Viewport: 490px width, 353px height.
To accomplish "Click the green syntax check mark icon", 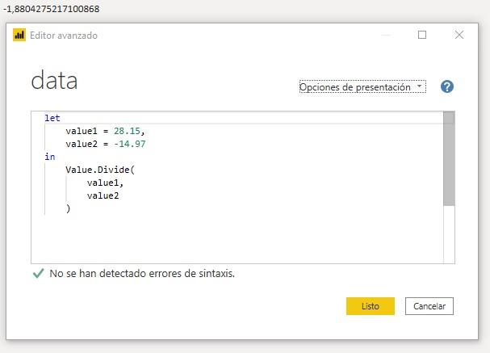I will [x=37, y=274].
